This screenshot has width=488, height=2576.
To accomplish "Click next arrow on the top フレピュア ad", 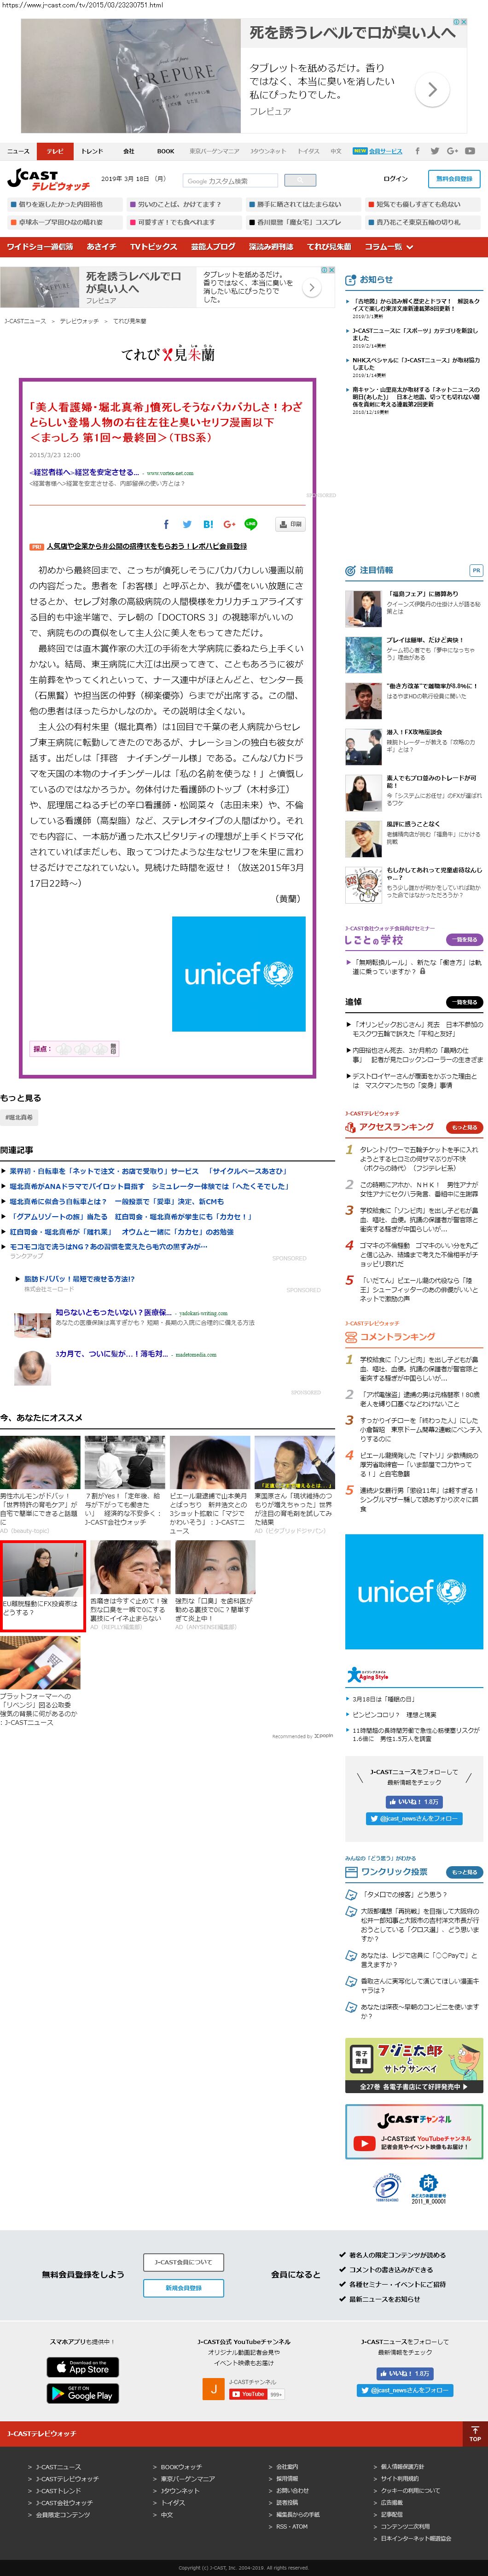I will (432, 90).
